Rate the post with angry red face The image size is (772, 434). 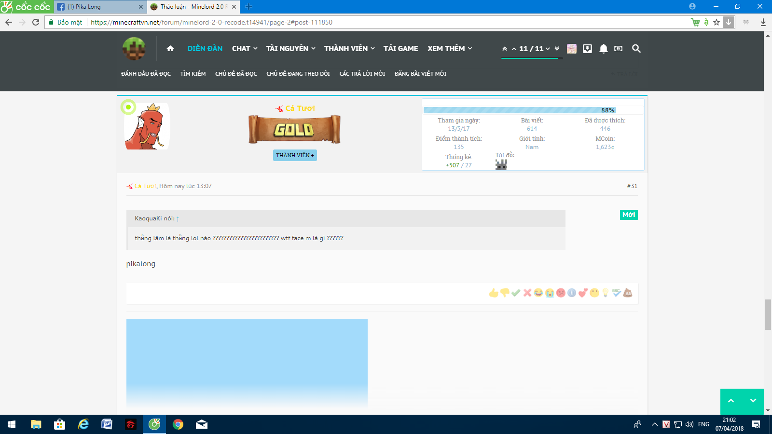coord(561,293)
